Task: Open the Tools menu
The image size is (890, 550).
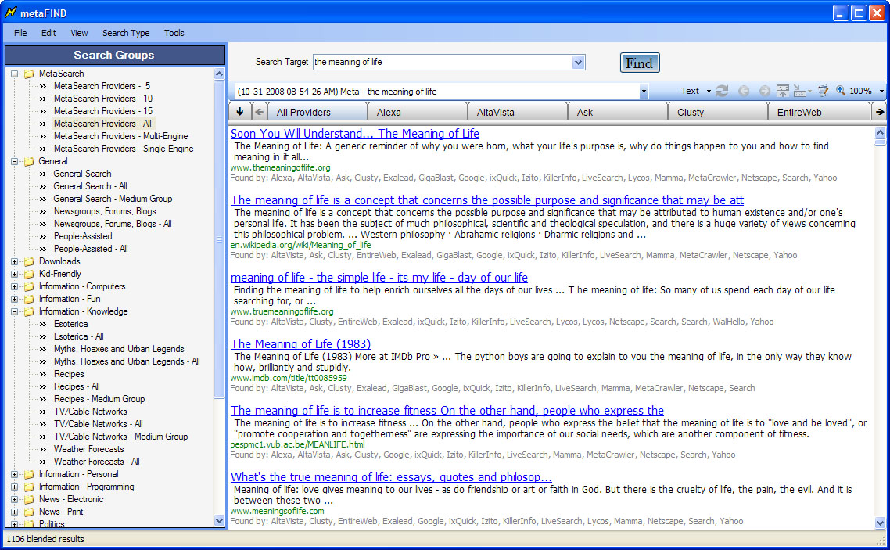Action: click(x=174, y=33)
